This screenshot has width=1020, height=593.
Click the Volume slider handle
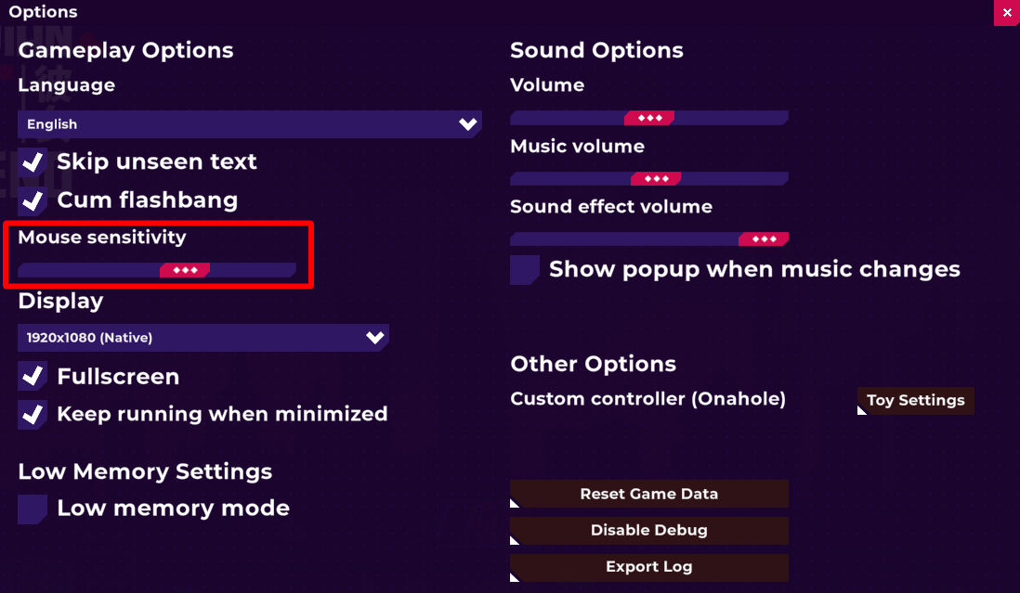[x=649, y=118]
